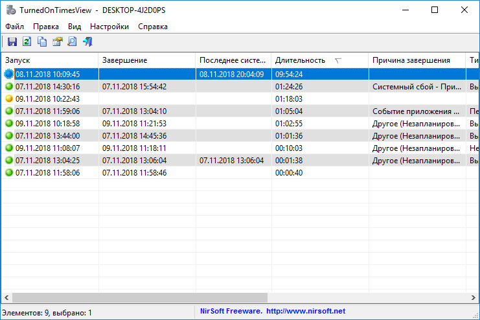Click the yellow status icon for 09.11.2018 10:22:43
The width and height of the screenshot is (480, 320).
(x=9, y=98)
